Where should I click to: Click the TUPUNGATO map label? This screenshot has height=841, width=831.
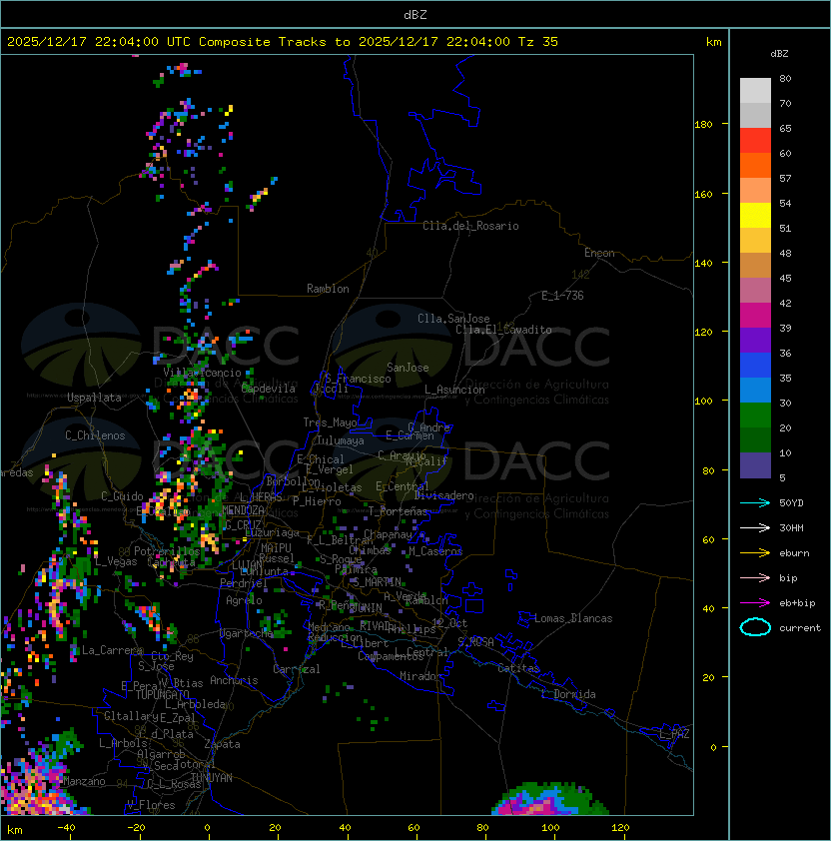pyautogui.click(x=163, y=694)
